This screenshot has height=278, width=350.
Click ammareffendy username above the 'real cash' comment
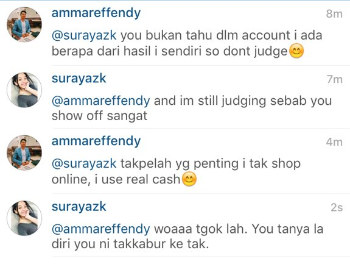[96, 141]
